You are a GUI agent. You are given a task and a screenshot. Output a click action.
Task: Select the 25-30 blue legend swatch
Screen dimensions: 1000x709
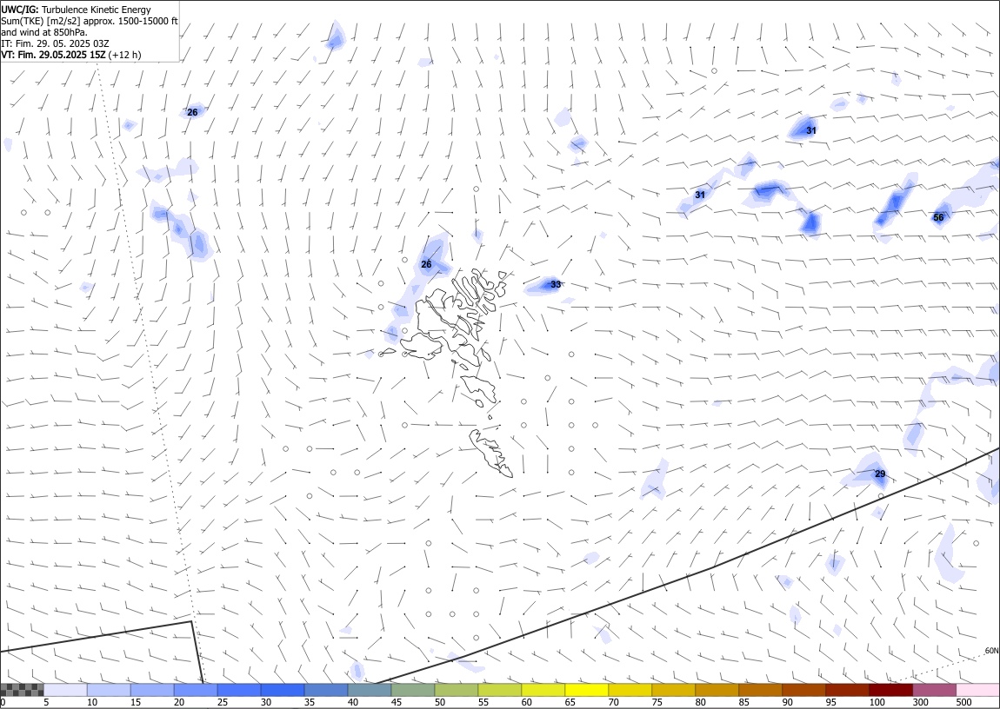239,690
